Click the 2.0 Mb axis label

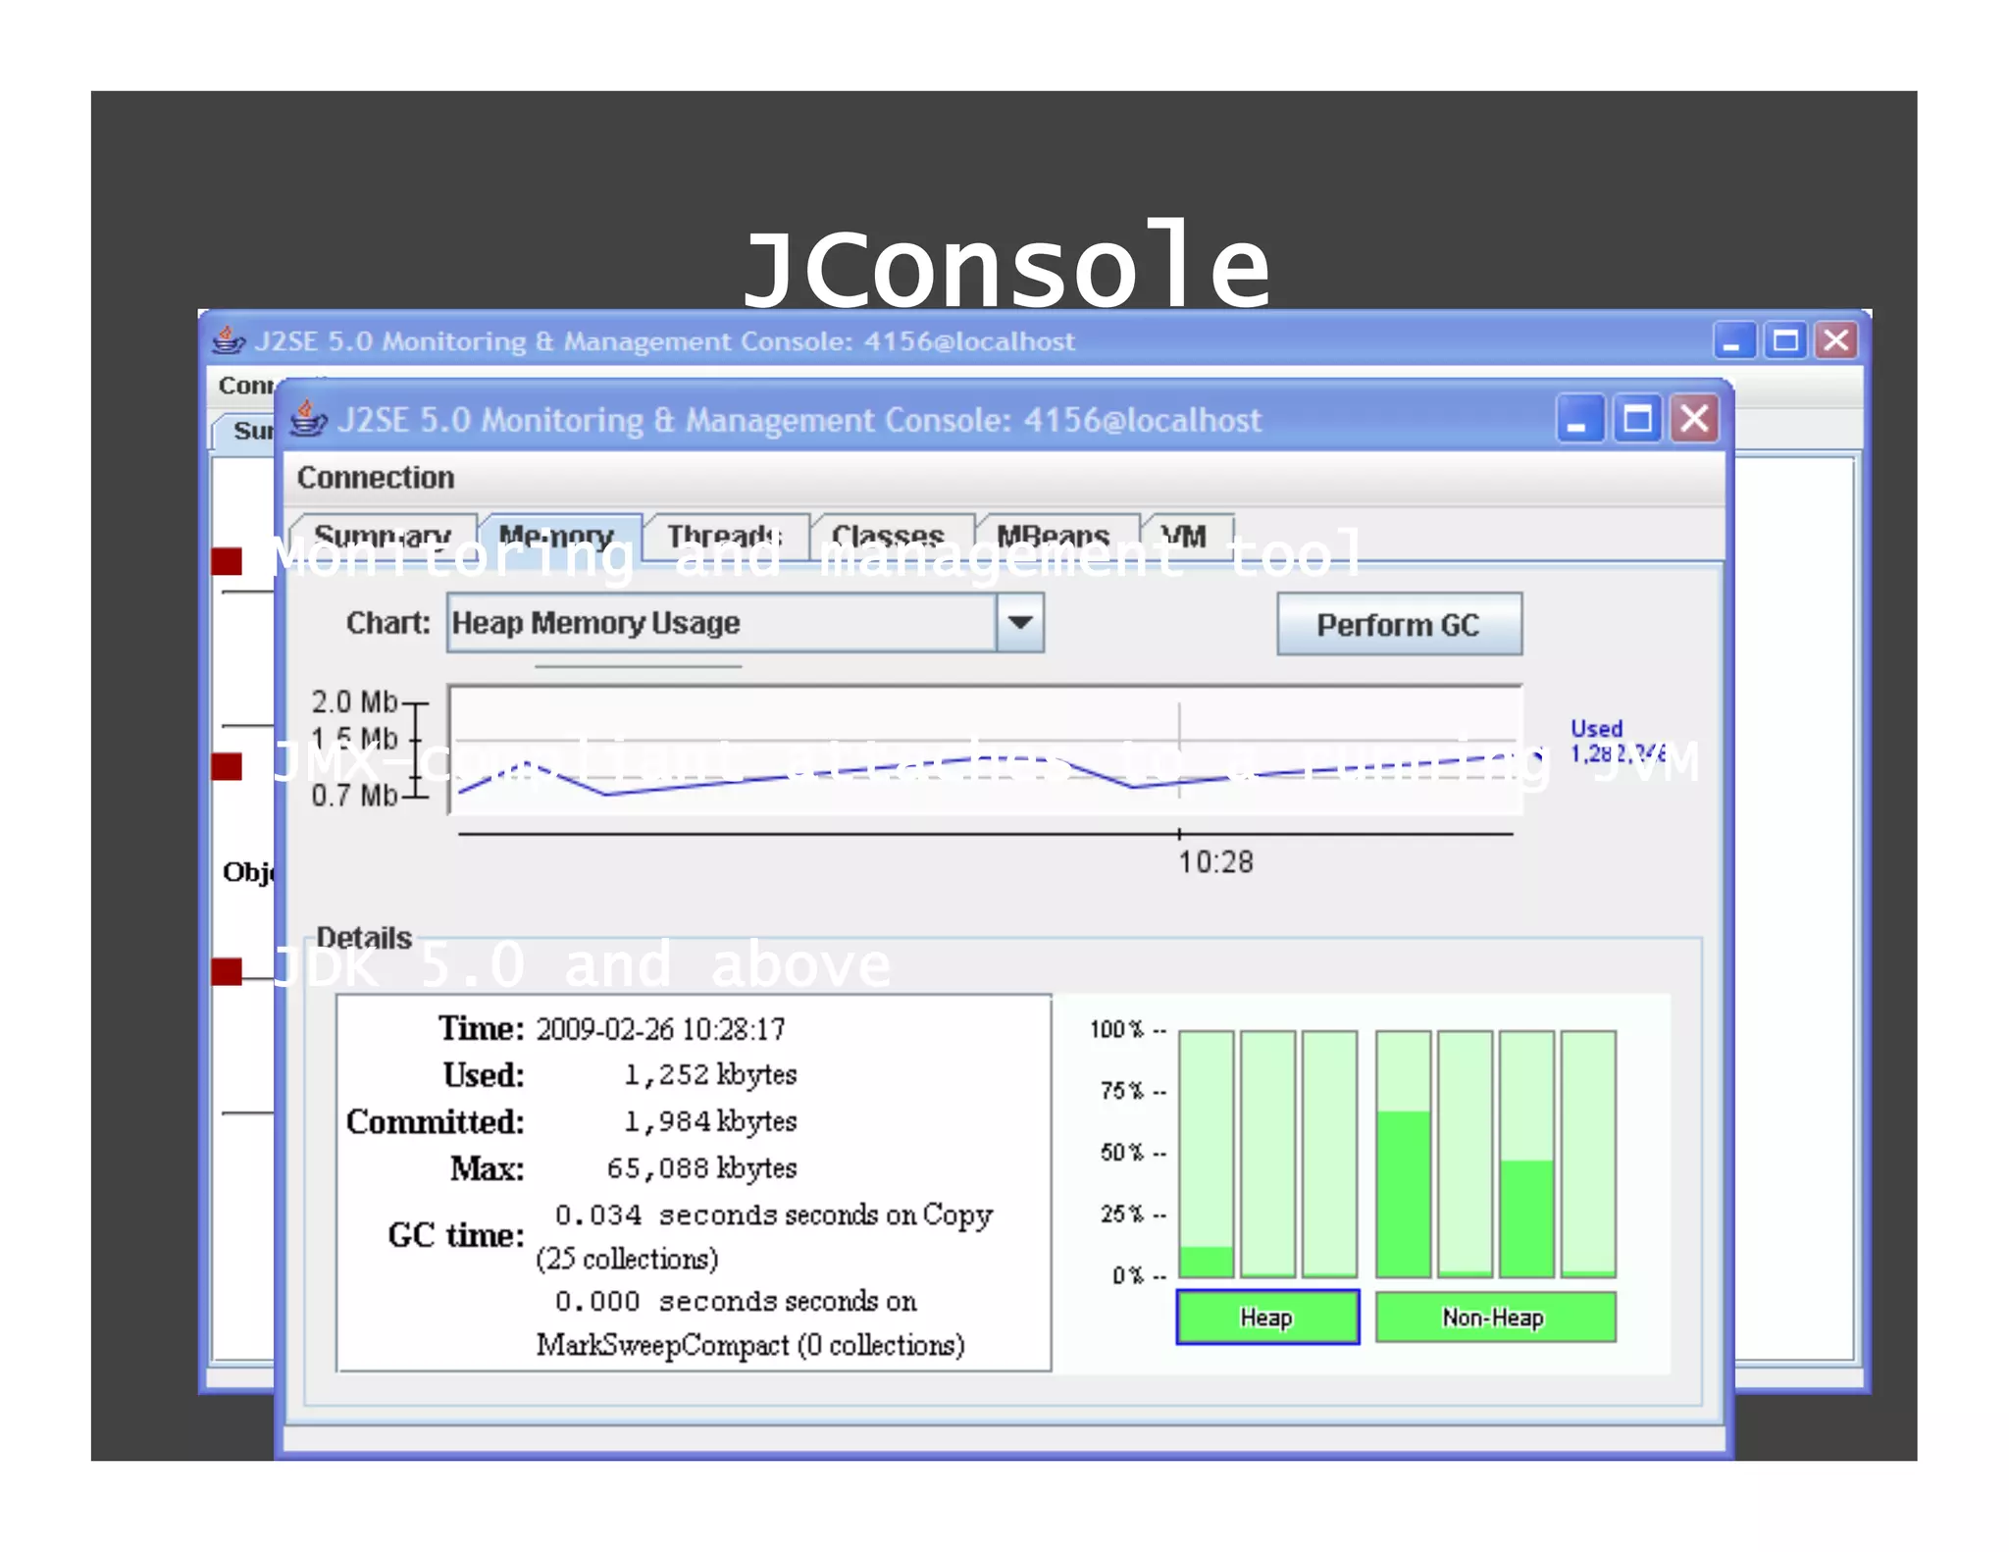(354, 702)
